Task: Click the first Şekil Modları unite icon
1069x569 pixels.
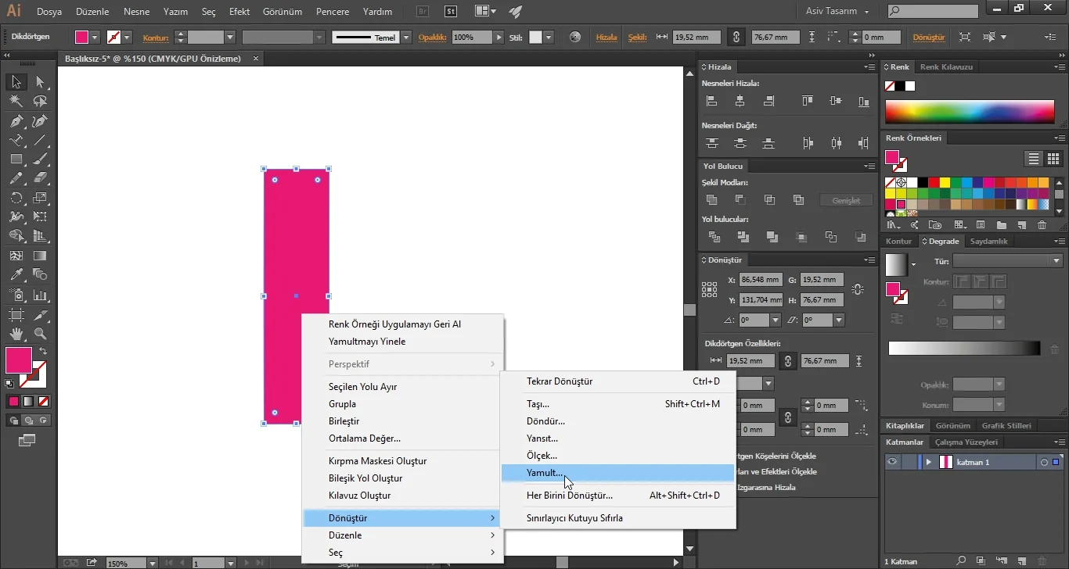Action: pyautogui.click(x=711, y=200)
